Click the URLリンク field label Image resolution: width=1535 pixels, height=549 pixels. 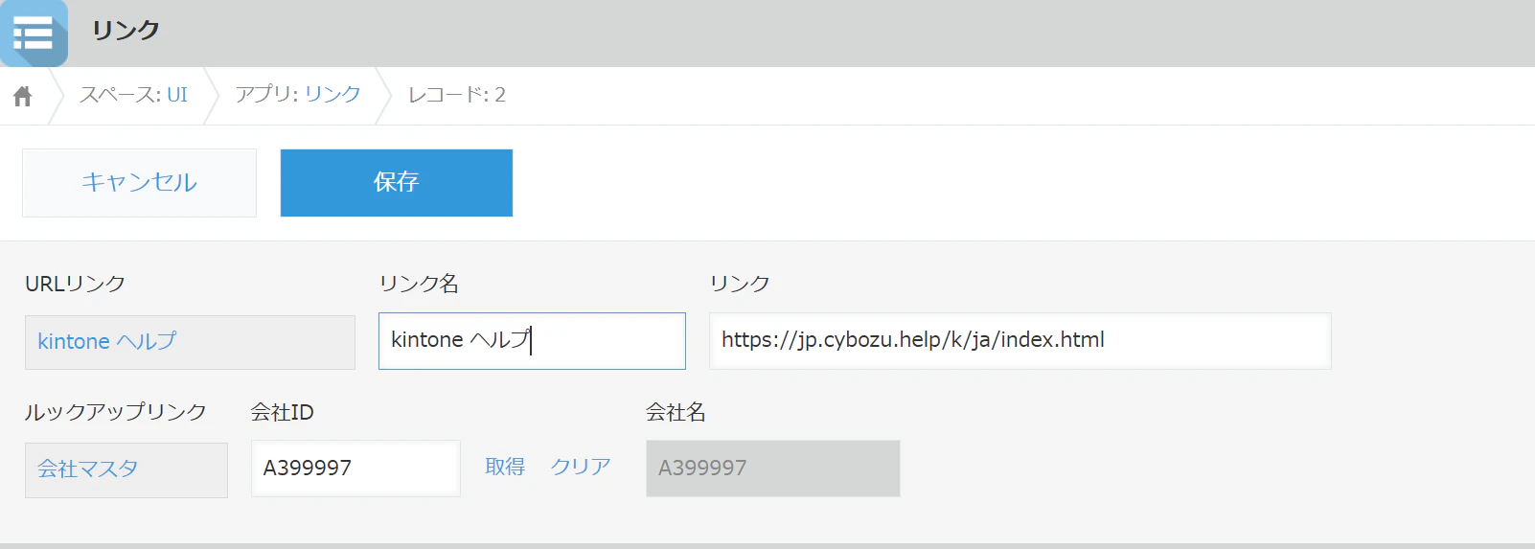coord(76,284)
